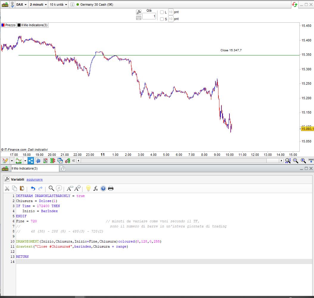
Task: Open the blue help question icon
Action: (103, 189)
